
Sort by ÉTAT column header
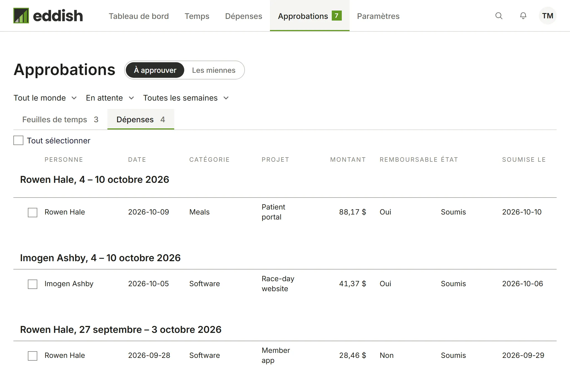tap(449, 159)
